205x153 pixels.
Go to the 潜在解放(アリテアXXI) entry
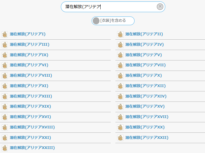[x=30, y=138]
